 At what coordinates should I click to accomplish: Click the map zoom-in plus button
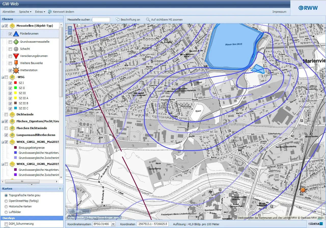pyautogui.click(x=70, y=28)
